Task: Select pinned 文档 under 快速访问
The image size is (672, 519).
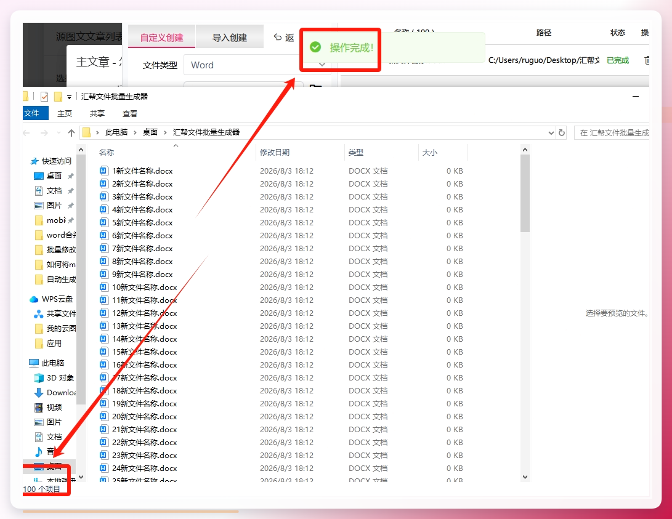Action: [54, 191]
